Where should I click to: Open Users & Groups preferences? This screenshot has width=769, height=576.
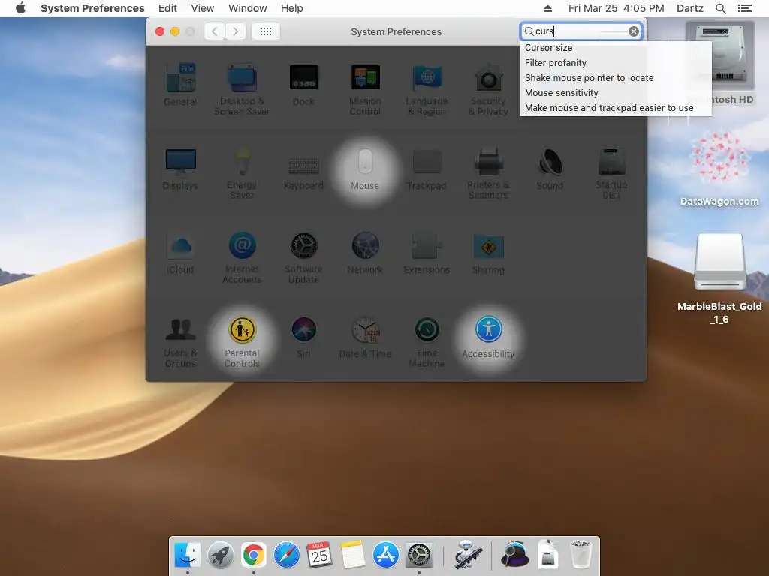coord(180,342)
